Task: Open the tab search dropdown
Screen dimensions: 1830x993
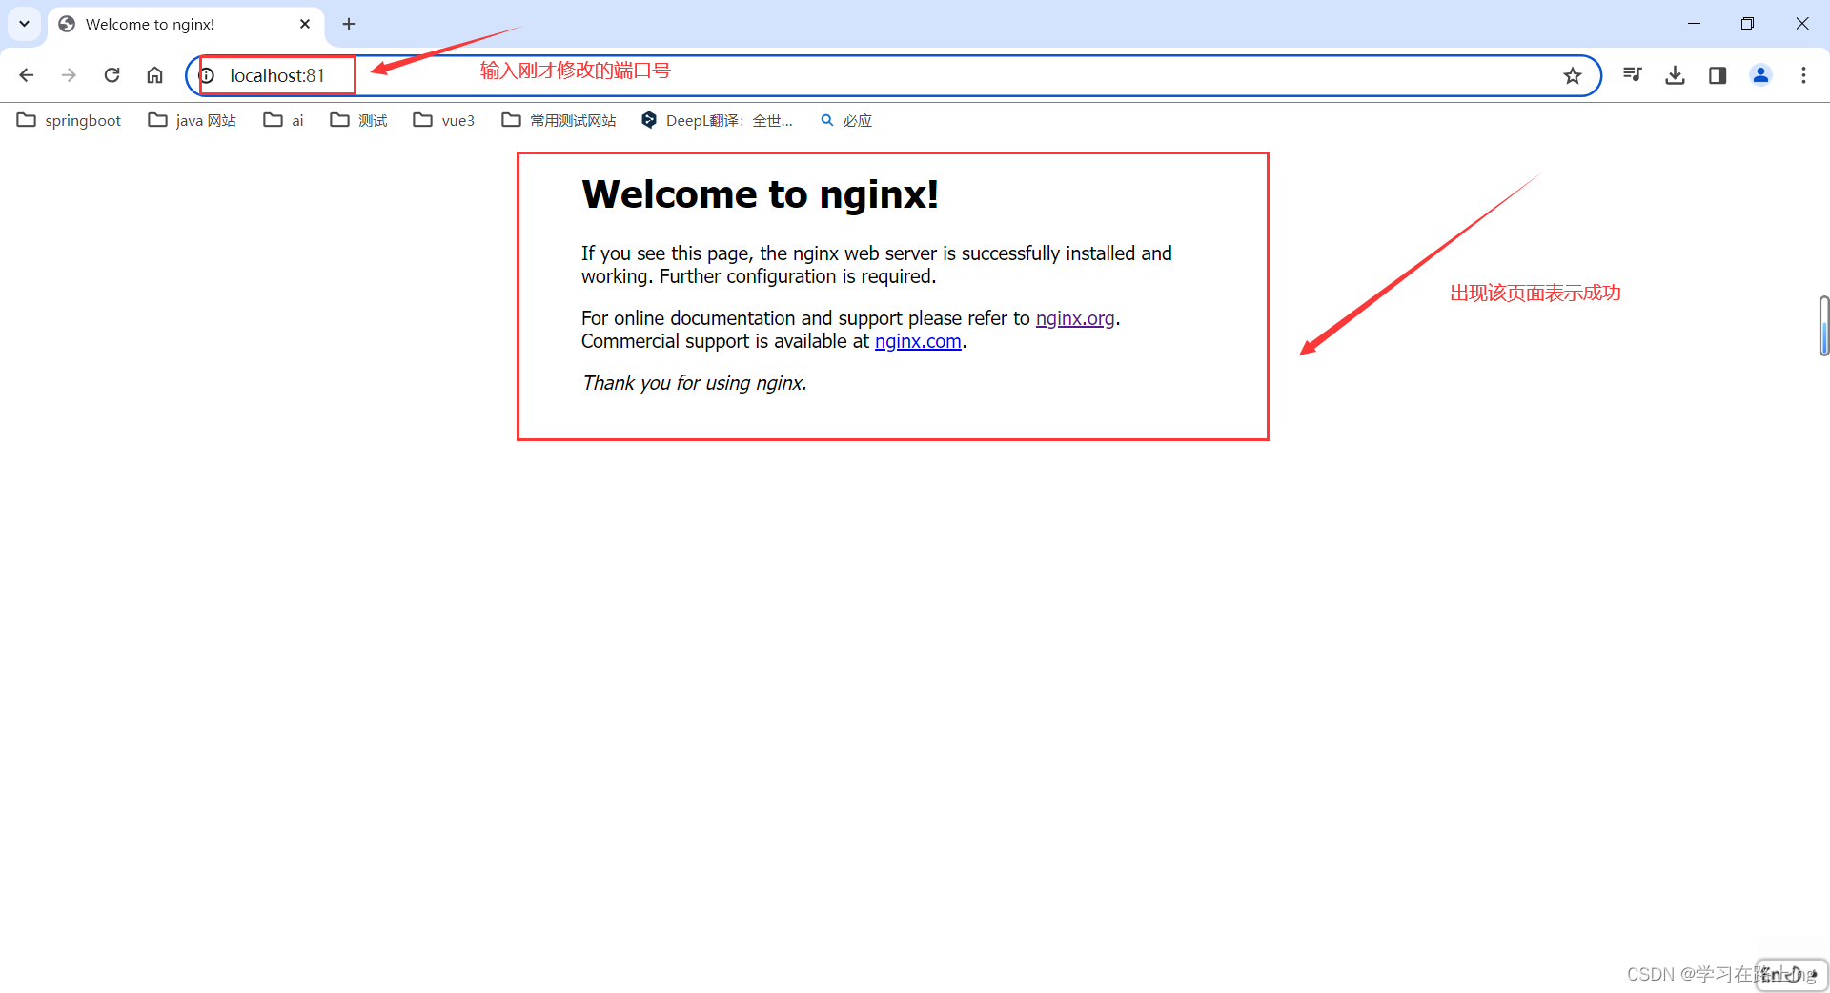Action: [x=24, y=24]
